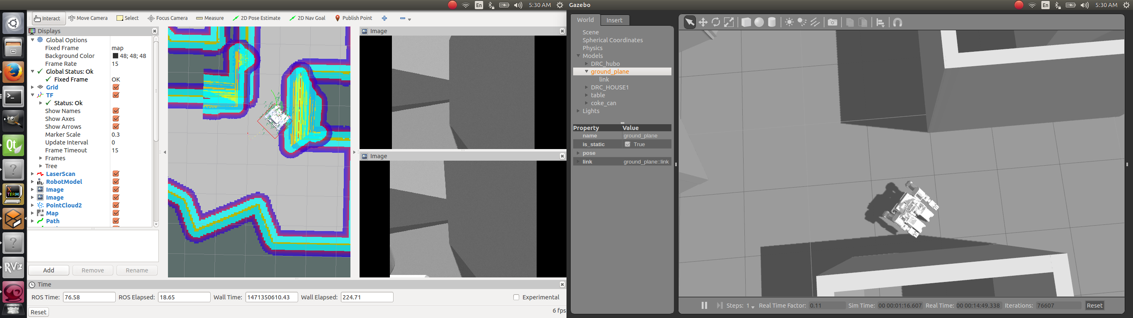Expand the Grid display entry
The width and height of the screenshot is (1133, 318).
pos(32,87)
